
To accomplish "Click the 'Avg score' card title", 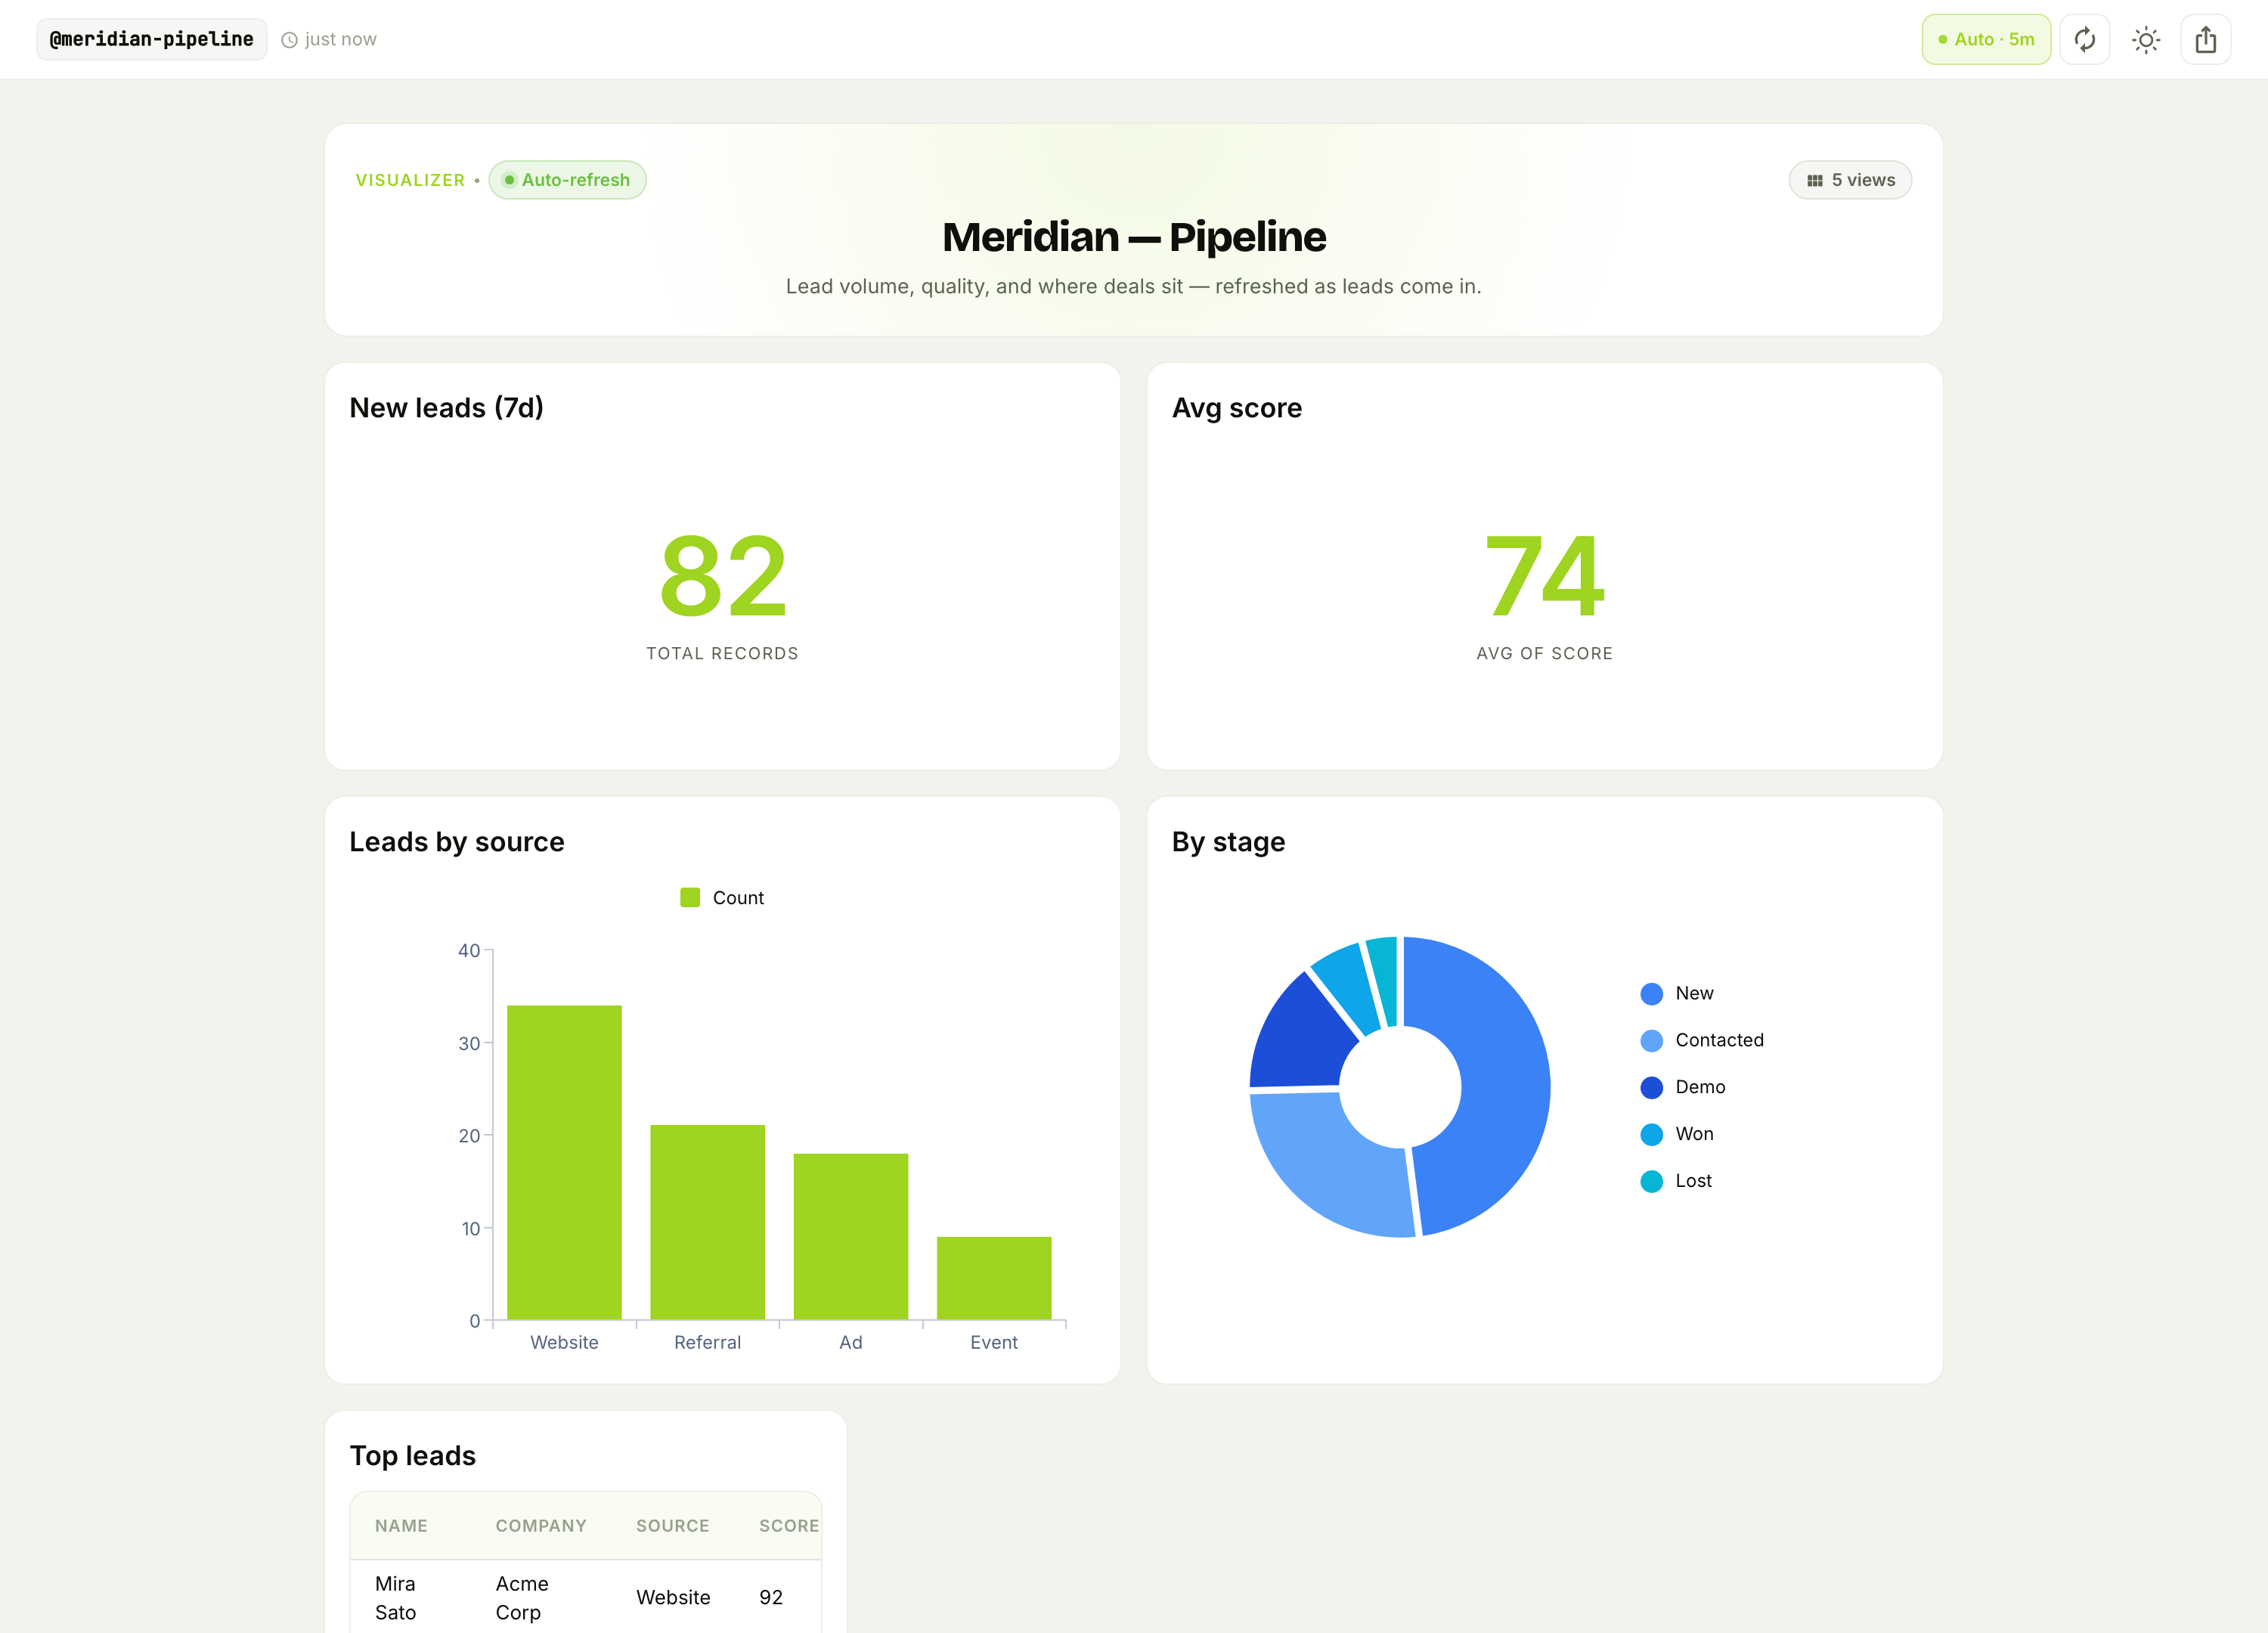I will click(x=1236, y=408).
